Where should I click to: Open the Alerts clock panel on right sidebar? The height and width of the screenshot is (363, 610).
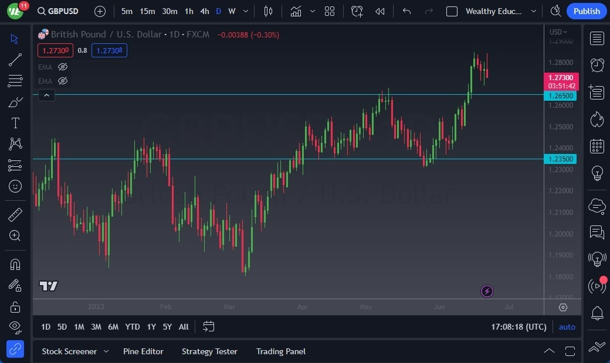tap(597, 66)
